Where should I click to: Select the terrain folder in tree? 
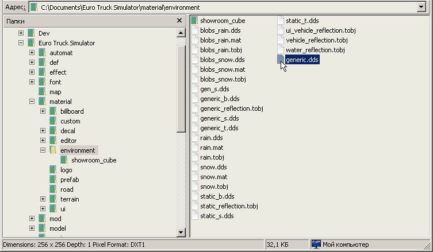(x=70, y=199)
